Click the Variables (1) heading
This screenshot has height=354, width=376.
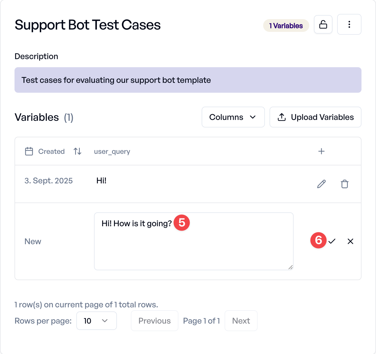(44, 117)
